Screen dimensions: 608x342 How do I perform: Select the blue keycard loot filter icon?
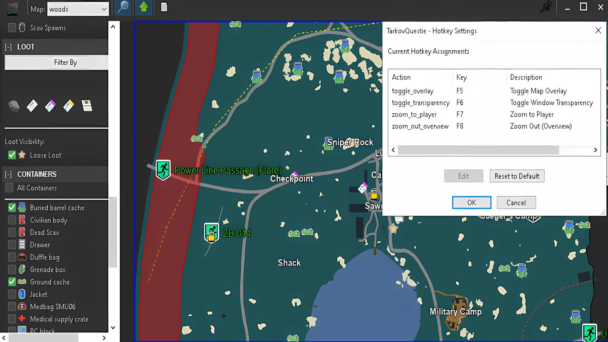coord(32,106)
